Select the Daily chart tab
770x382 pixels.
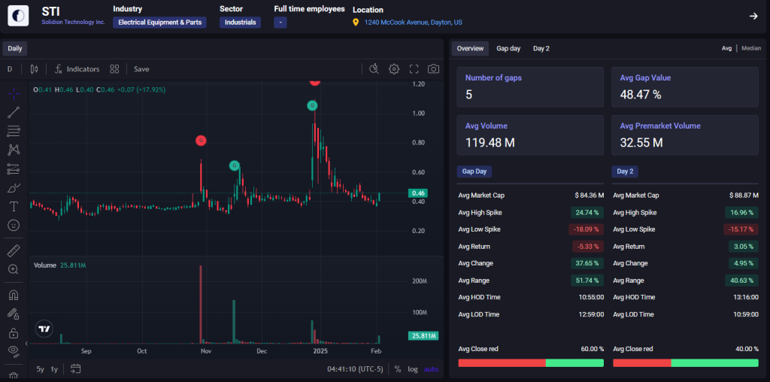tap(15, 49)
